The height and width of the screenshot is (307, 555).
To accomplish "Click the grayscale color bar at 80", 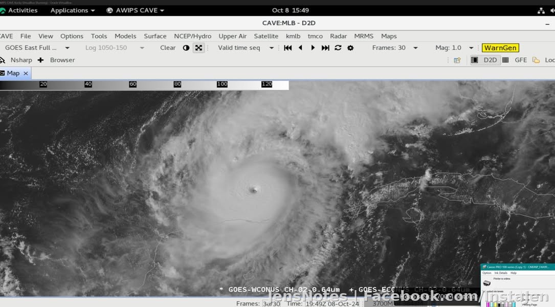I will (x=177, y=84).
